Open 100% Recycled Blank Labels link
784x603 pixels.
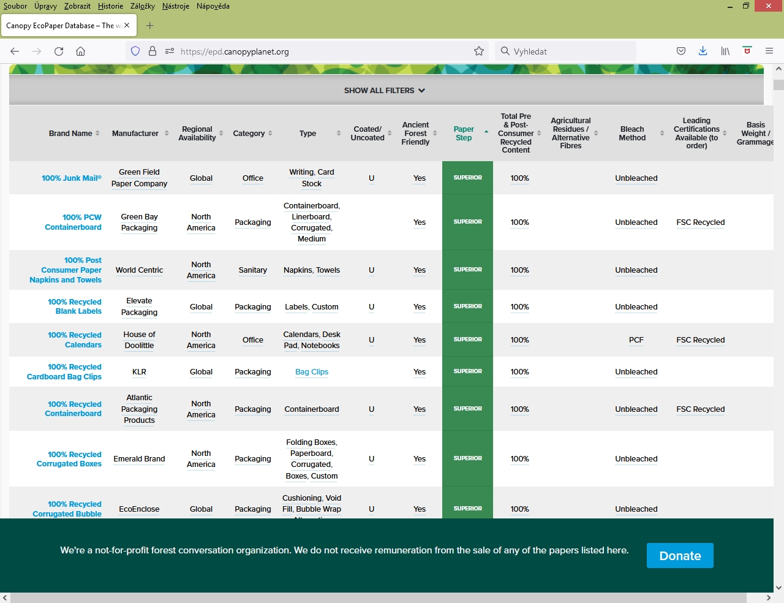click(x=75, y=306)
